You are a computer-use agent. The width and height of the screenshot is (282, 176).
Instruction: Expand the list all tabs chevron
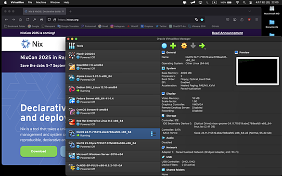click(x=250, y=12)
